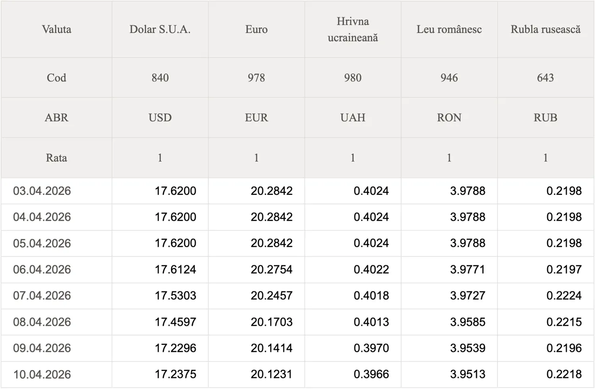Select the RON abbreviation cell
Image resolution: width=595 pixels, height=389 pixels.
pos(449,118)
